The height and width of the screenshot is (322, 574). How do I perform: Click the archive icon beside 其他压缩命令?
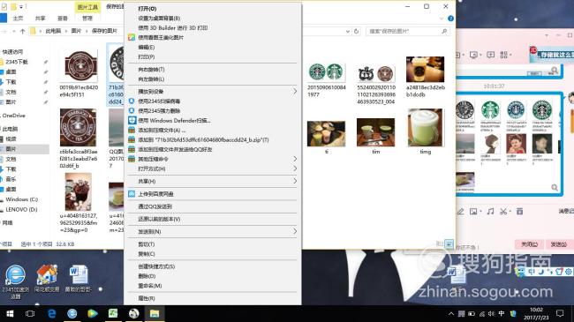pyautogui.click(x=132, y=159)
